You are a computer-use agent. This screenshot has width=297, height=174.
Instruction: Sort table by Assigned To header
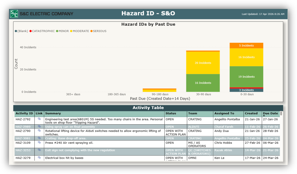click(228, 114)
